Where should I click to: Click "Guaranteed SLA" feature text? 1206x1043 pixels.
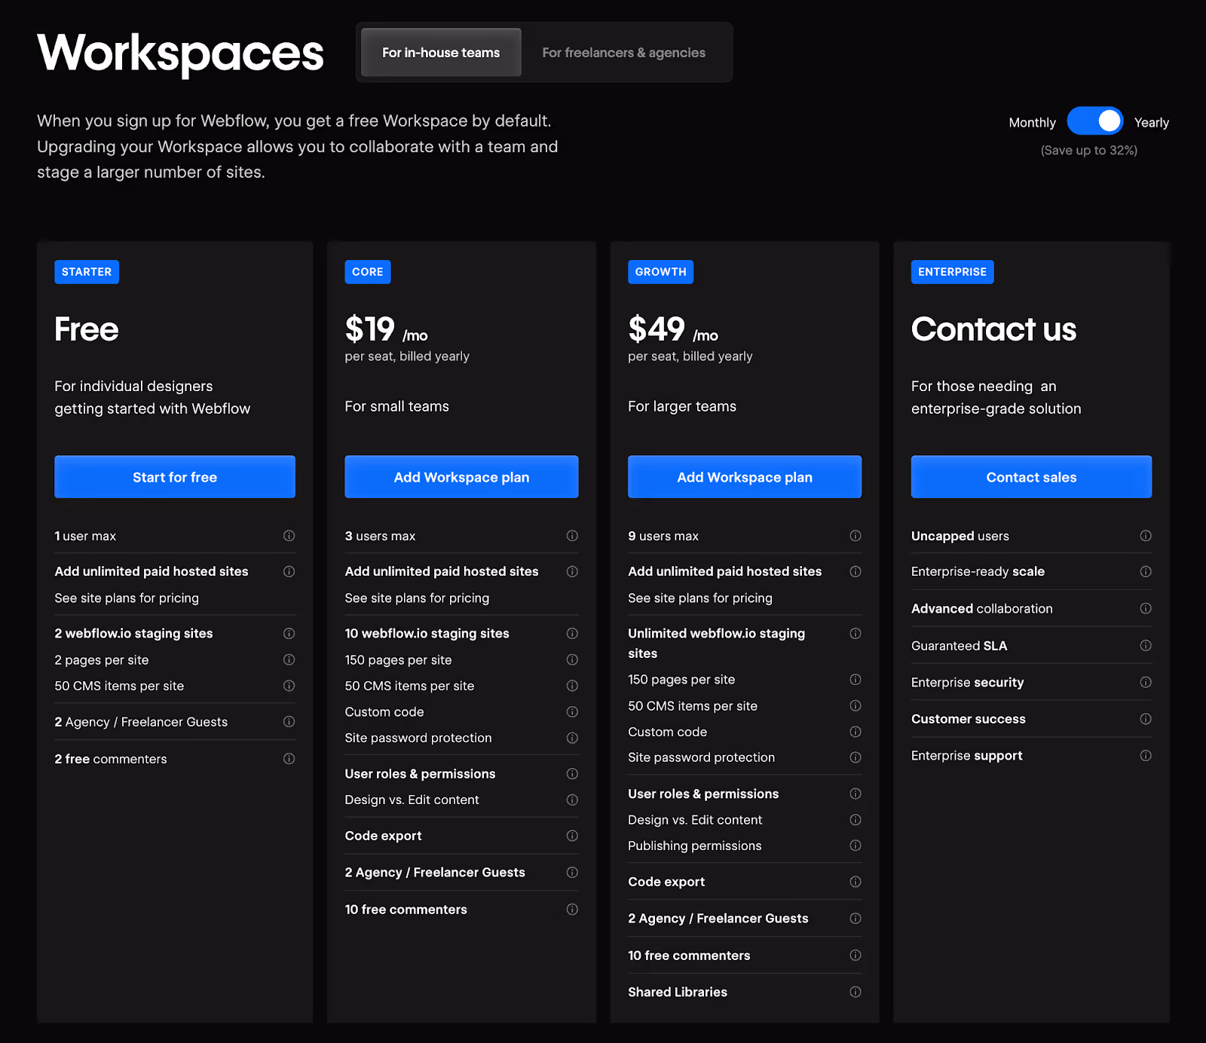click(959, 646)
